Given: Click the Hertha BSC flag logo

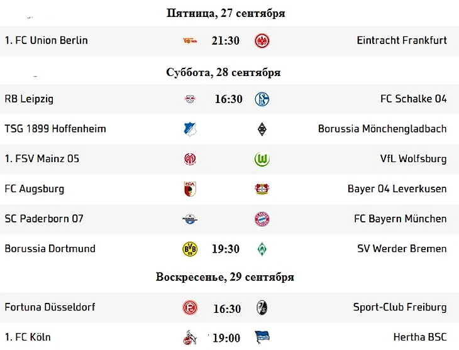Looking at the screenshot, I should tap(262, 337).
